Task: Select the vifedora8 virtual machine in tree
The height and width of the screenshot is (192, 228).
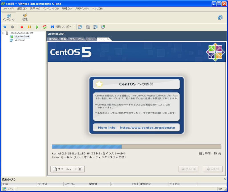Action: (x=20, y=40)
